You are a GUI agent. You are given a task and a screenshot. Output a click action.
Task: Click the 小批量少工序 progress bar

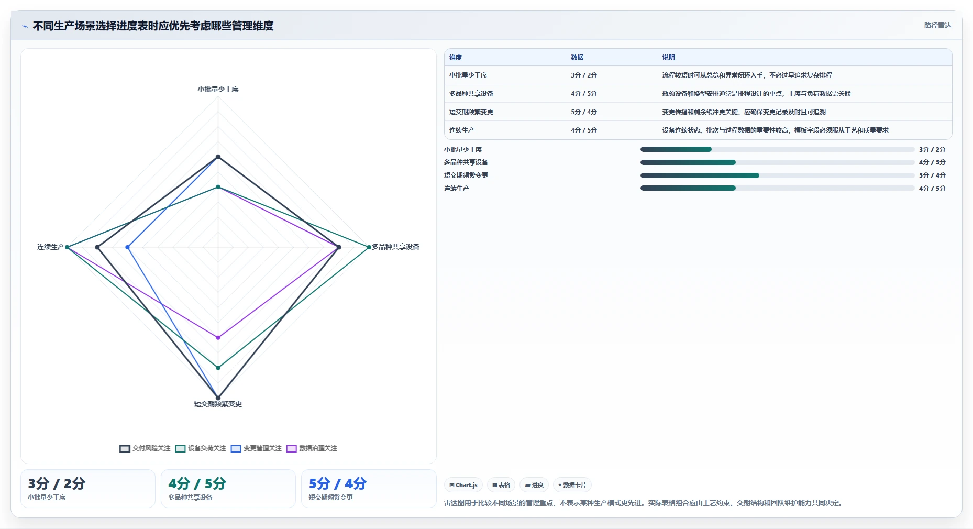coord(777,149)
